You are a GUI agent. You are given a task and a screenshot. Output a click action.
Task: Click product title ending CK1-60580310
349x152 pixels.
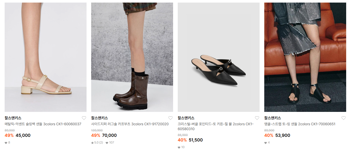coord(216,127)
